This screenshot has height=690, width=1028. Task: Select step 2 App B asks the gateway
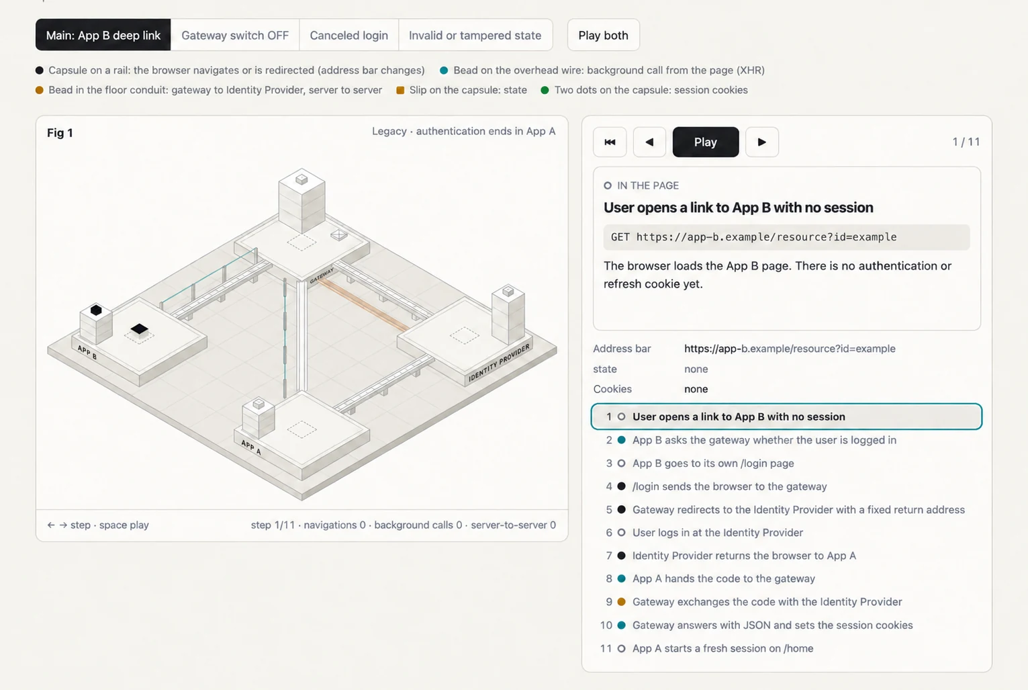pos(786,440)
